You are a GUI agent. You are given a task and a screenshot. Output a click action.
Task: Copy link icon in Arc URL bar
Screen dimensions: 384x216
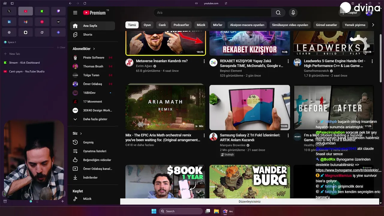196,3
